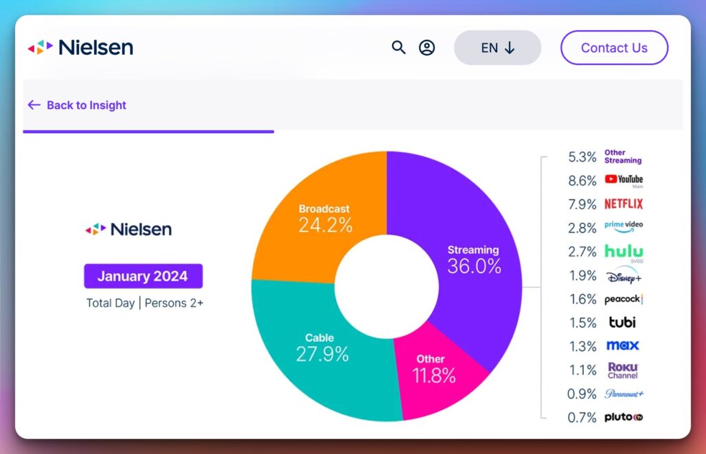Viewport: 706px width, 454px height.
Task: Click the 1.5% Tubi share value
Action: coord(583,323)
